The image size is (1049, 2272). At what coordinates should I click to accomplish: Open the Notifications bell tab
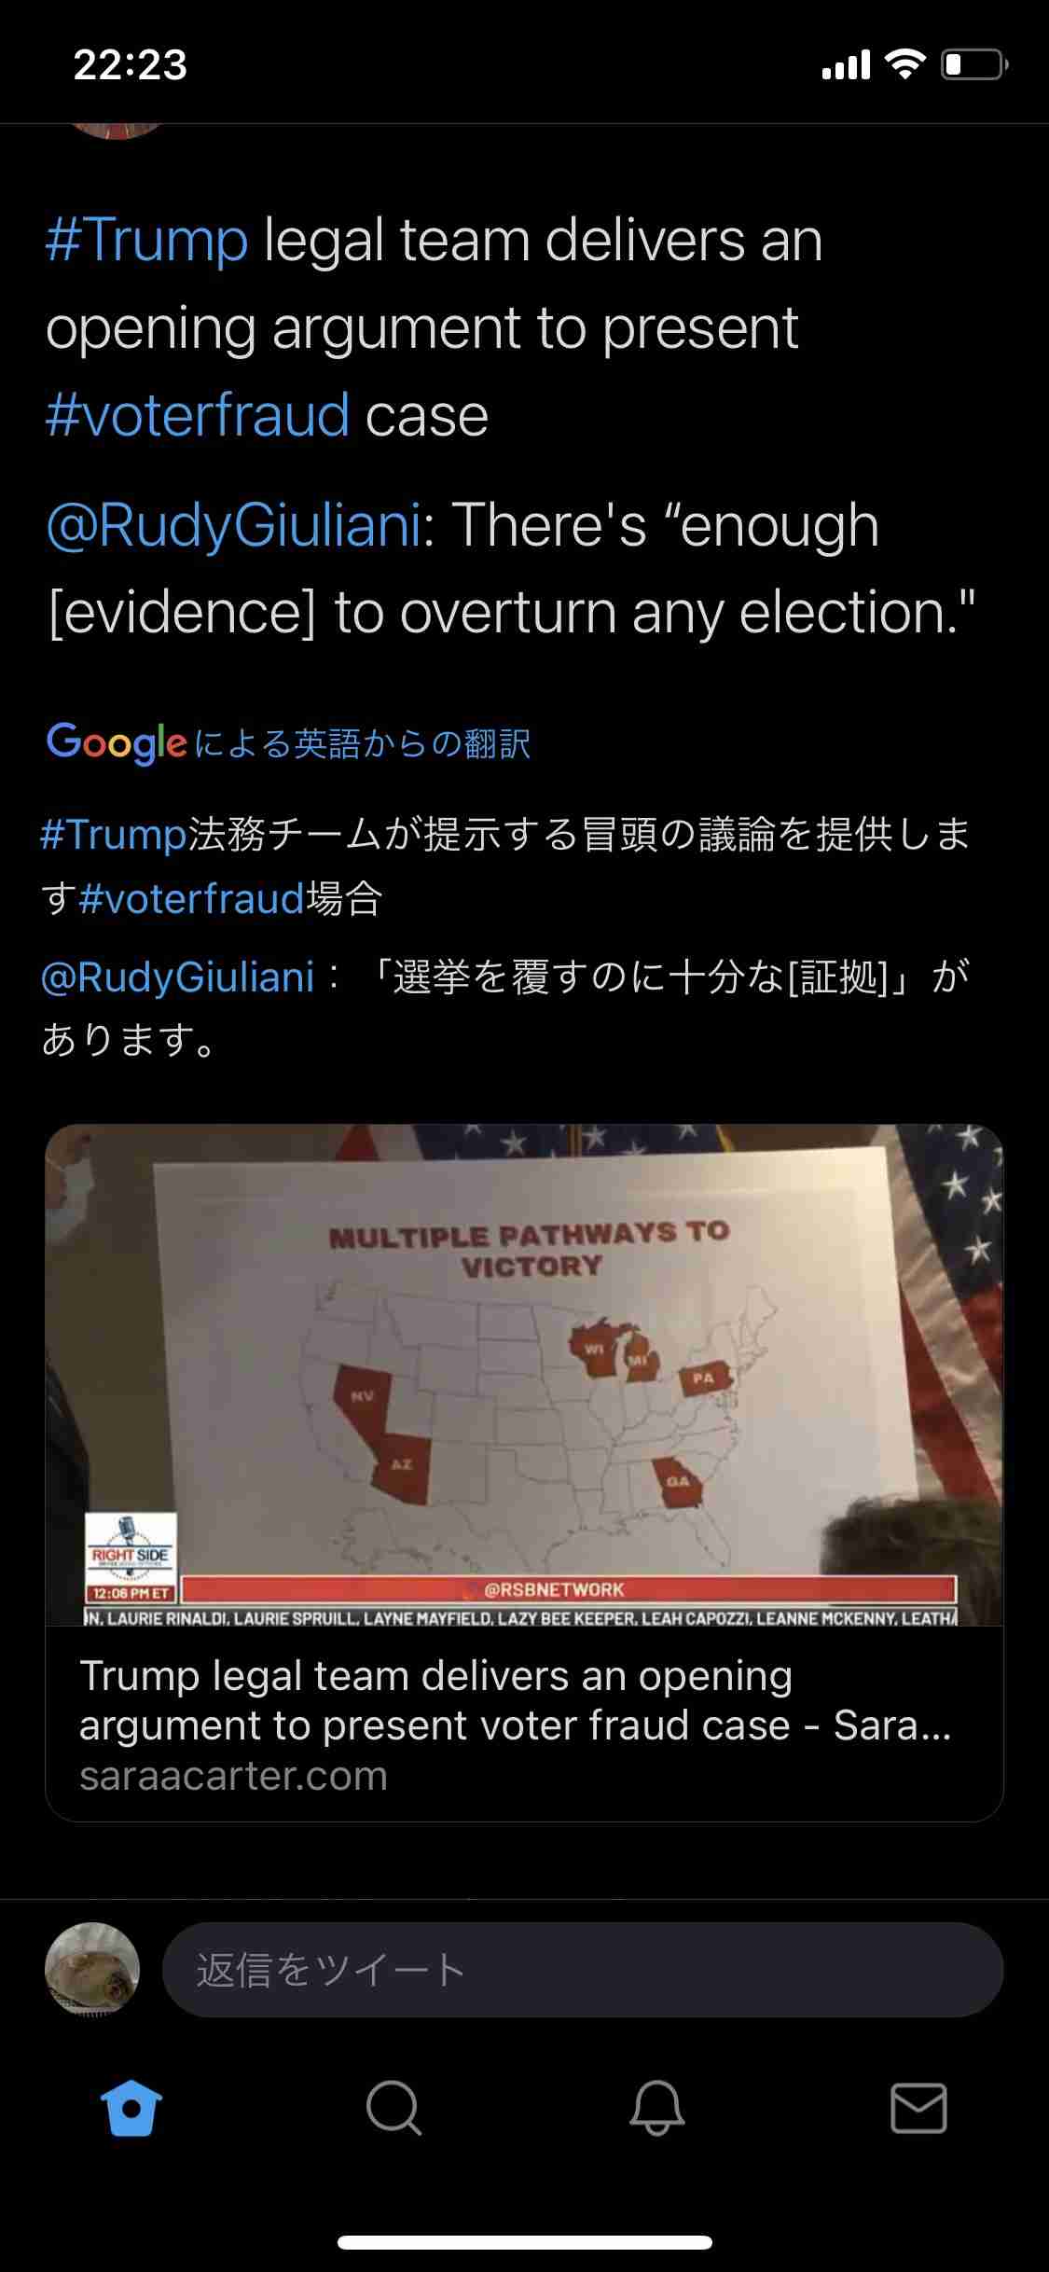tap(656, 2108)
